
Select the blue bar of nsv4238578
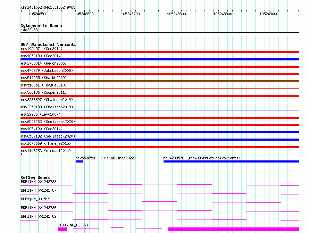click(231, 161)
